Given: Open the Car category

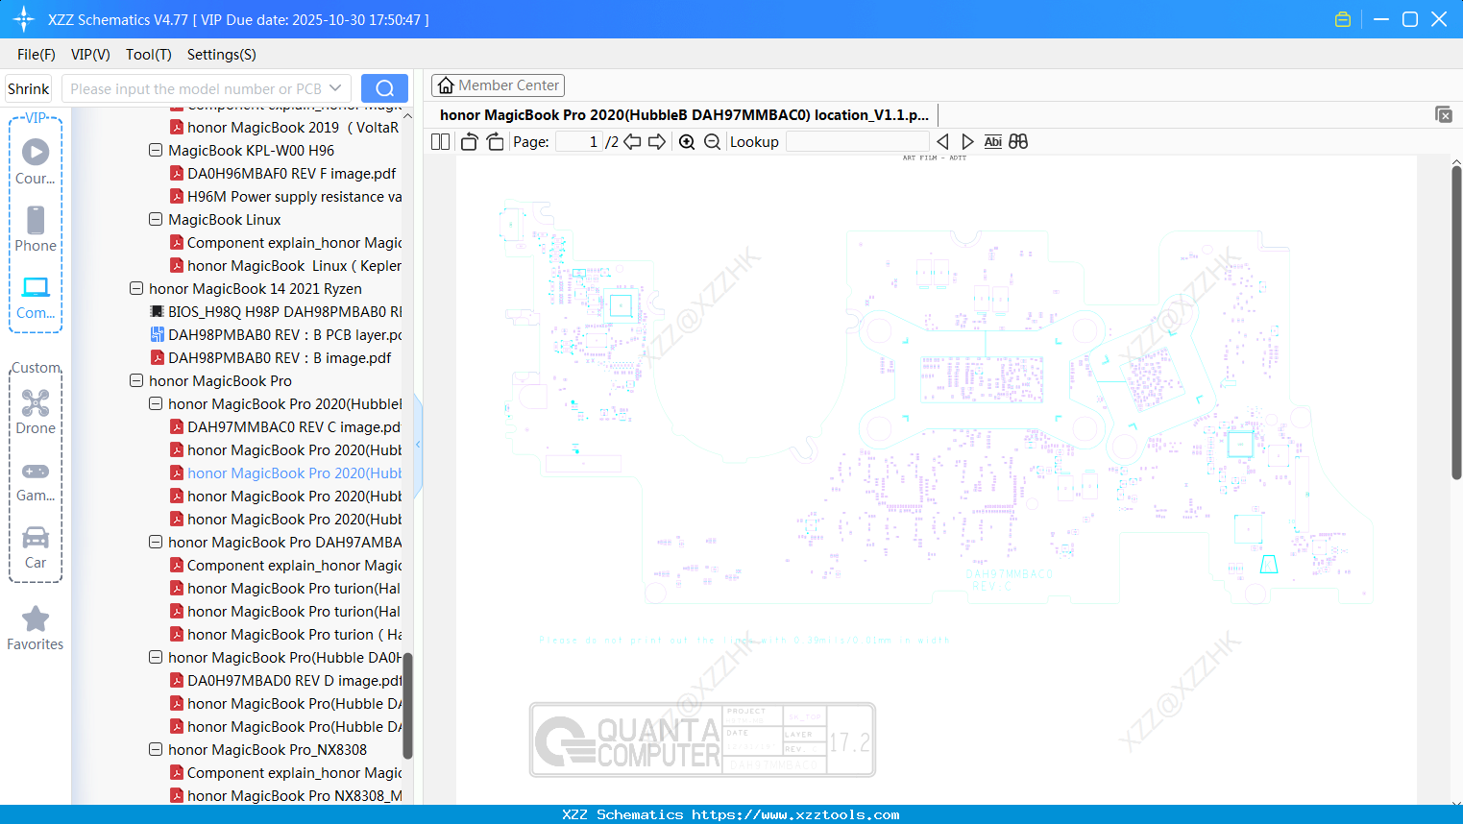Looking at the screenshot, I should pyautogui.click(x=36, y=547).
